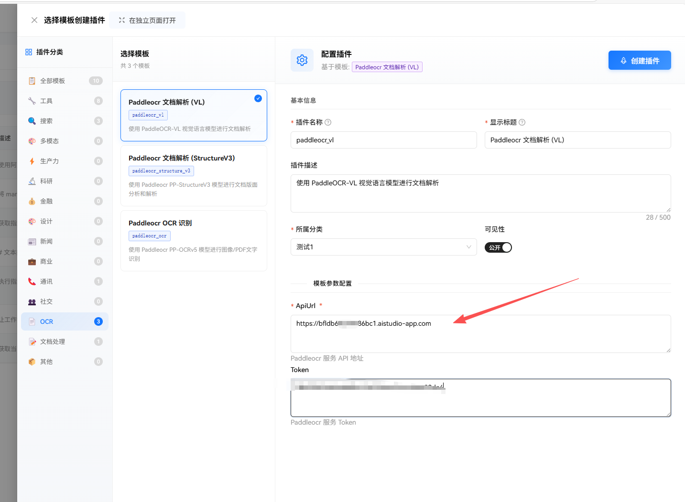Click the help icon next to 显示标题

pos(522,122)
